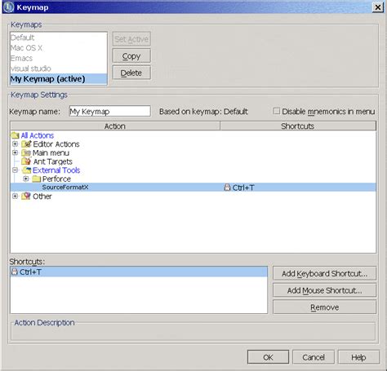Click the keyboard icon in the lower Shortcuts list
The image size is (387, 371).
tap(15, 272)
